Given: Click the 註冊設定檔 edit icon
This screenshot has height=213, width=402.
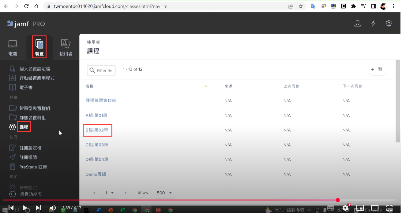Looking at the screenshot, I should tap(13, 148).
